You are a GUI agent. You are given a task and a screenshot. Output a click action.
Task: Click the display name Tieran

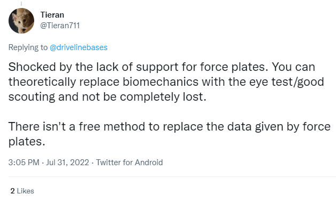coord(52,15)
